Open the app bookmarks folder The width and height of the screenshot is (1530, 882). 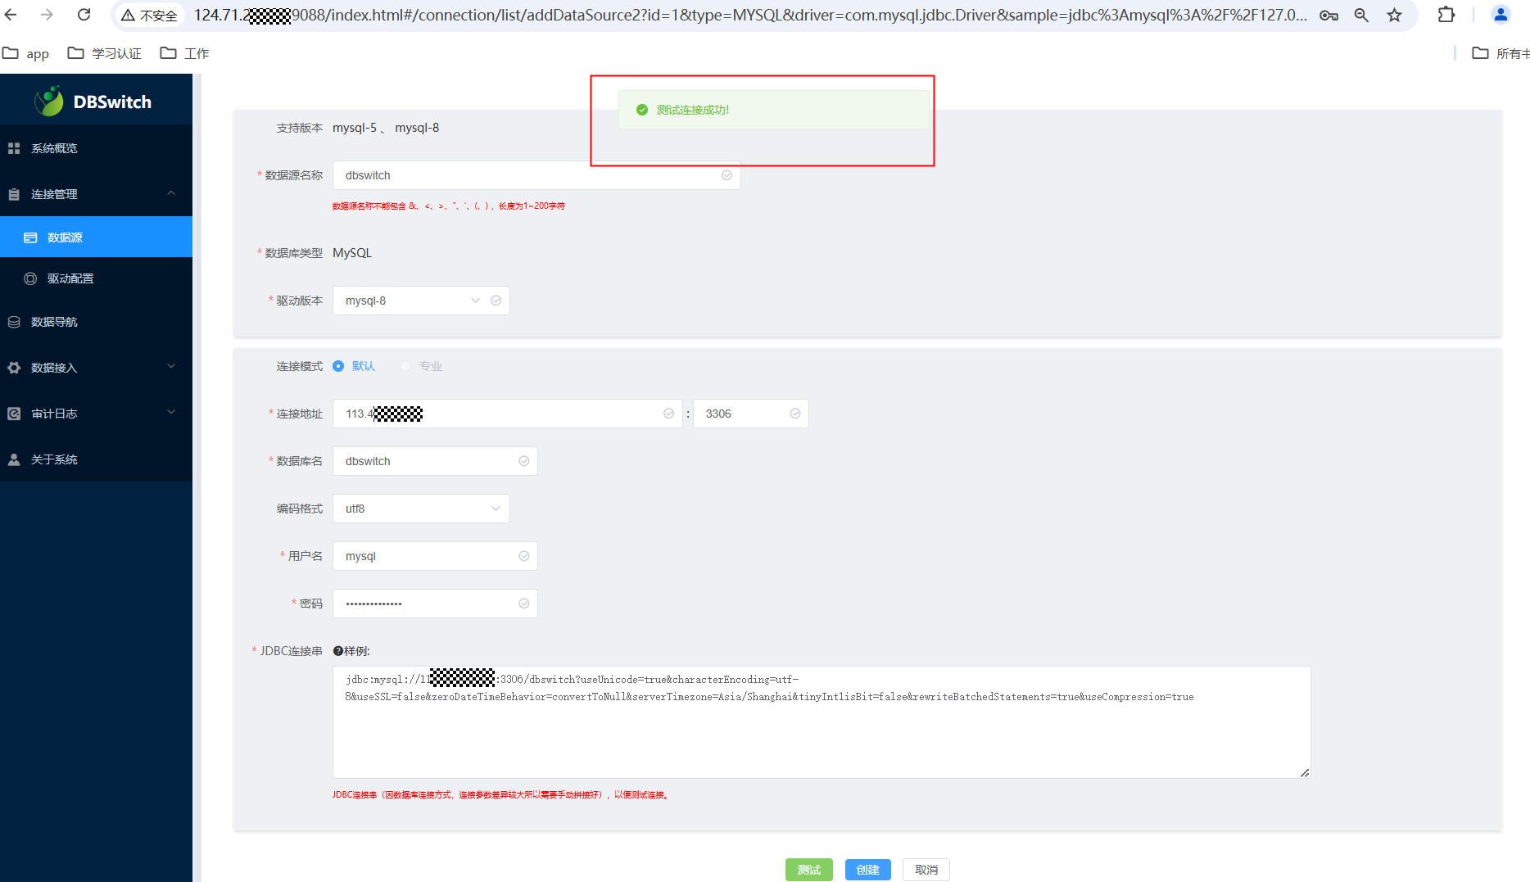pos(25,53)
